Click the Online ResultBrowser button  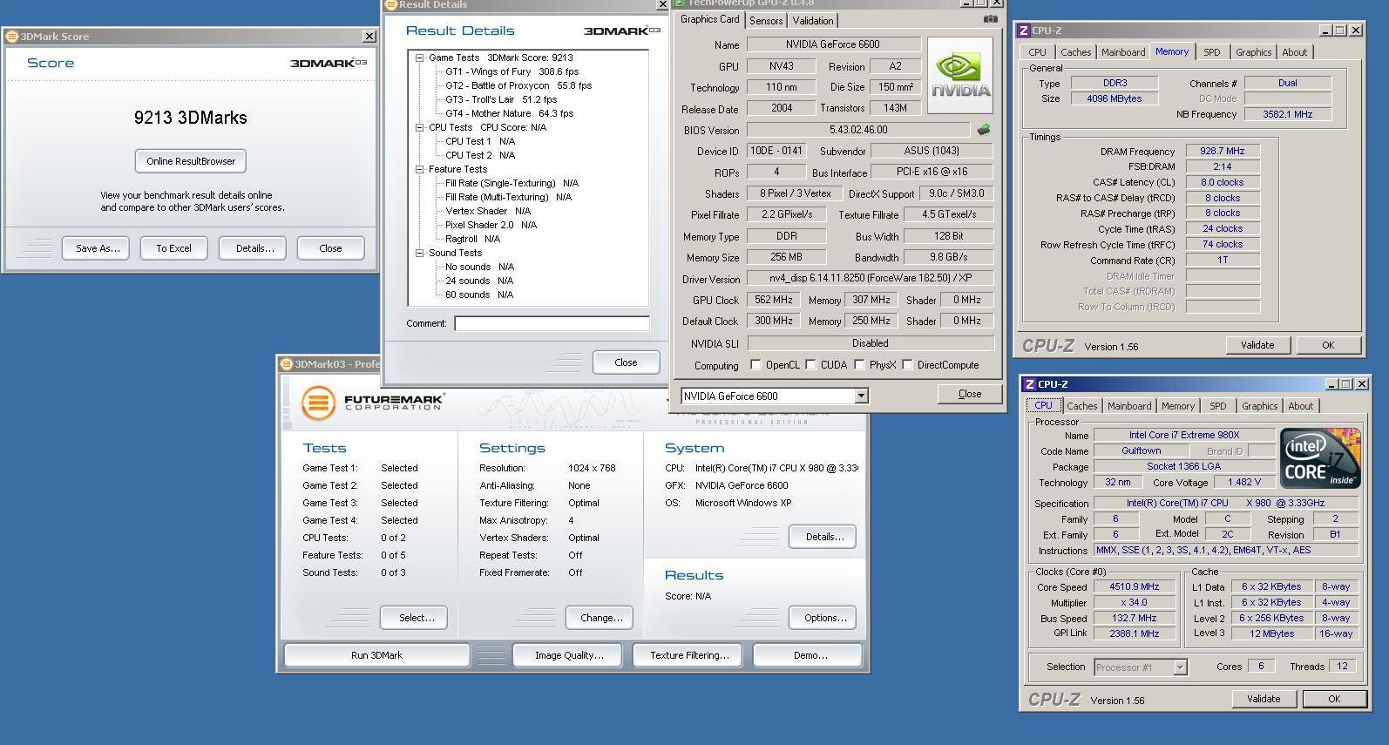(191, 161)
